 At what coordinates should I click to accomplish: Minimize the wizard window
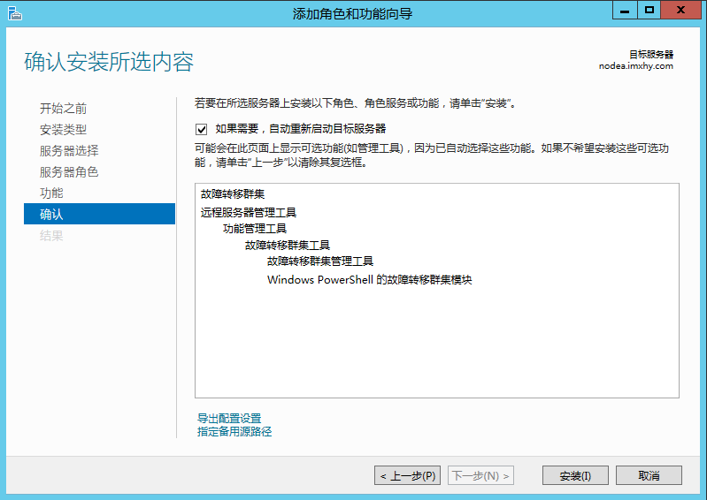[x=625, y=11]
